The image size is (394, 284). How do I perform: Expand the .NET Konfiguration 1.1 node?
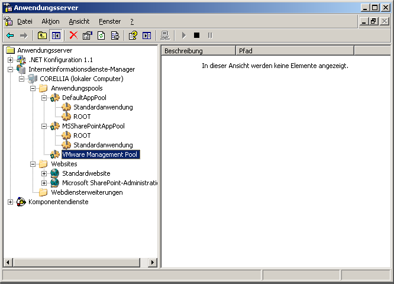pos(10,60)
